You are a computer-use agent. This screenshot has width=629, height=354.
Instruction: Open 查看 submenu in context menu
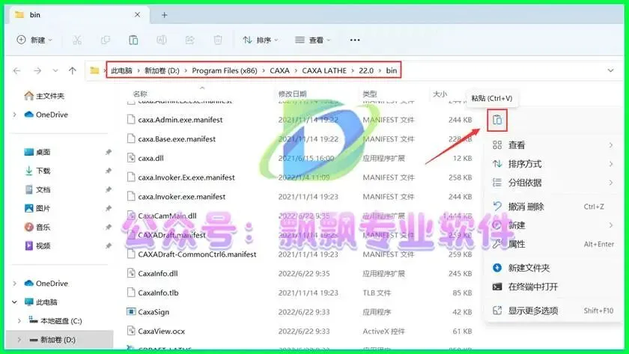coord(553,145)
